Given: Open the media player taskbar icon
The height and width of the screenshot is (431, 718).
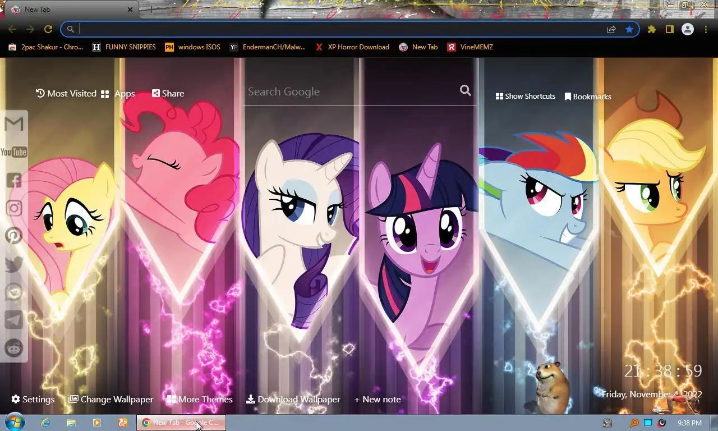Looking at the screenshot, I should pyautogui.click(x=97, y=423).
